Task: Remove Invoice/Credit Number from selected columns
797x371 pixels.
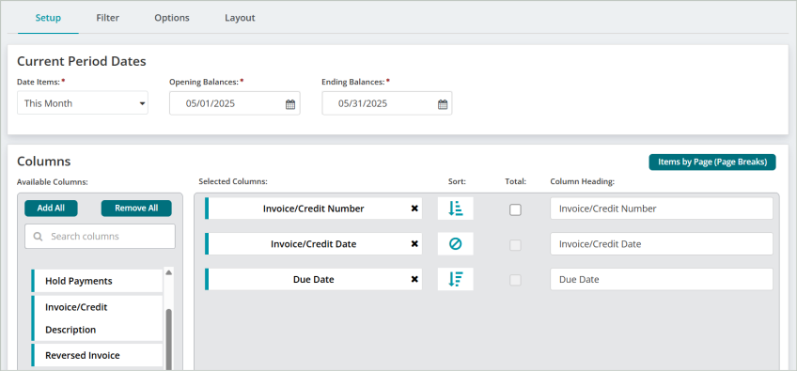Action: pyautogui.click(x=414, y=209)
